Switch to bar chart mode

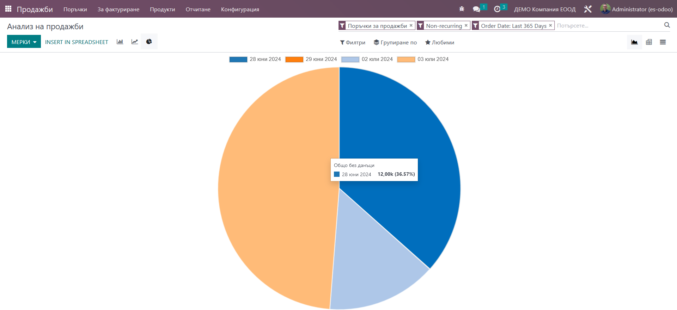click(120, 42)
